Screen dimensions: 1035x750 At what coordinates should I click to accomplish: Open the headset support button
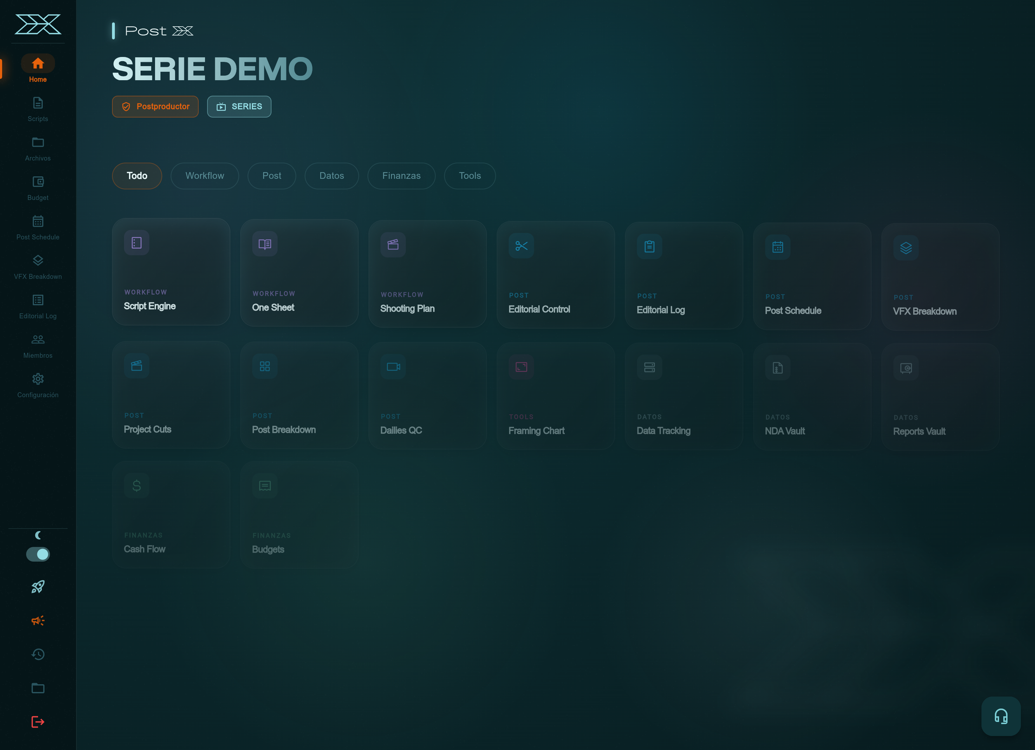point(1001,716)
